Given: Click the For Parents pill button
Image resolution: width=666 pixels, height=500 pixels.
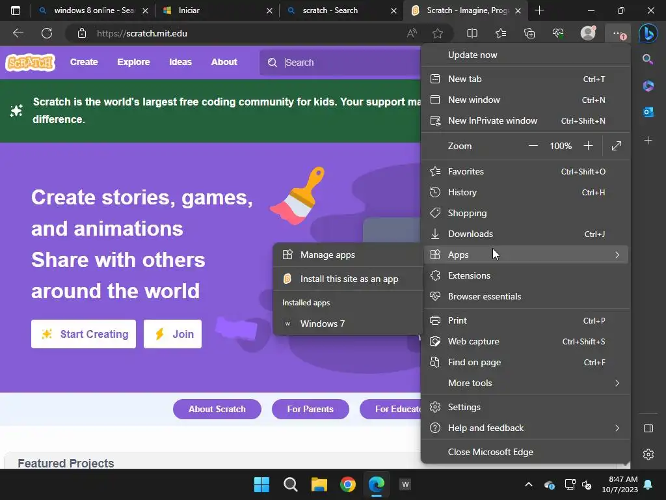Looking at the screenshot, I should click(x=310, y=409).
